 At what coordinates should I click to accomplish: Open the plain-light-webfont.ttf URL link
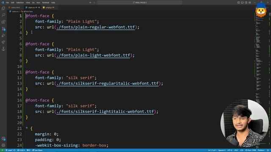[x=93, y=55]
